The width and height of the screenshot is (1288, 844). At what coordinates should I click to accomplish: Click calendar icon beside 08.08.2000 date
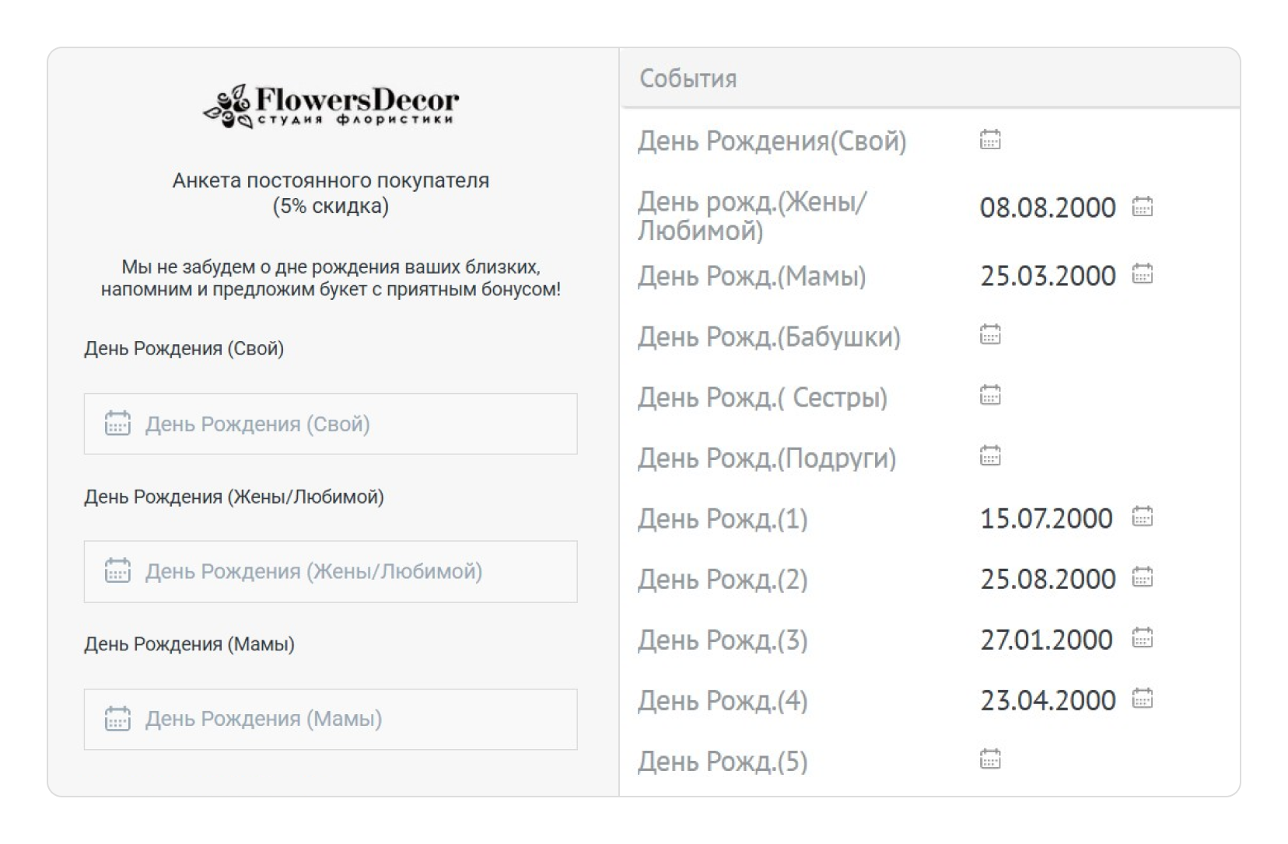coord(1142,207)
